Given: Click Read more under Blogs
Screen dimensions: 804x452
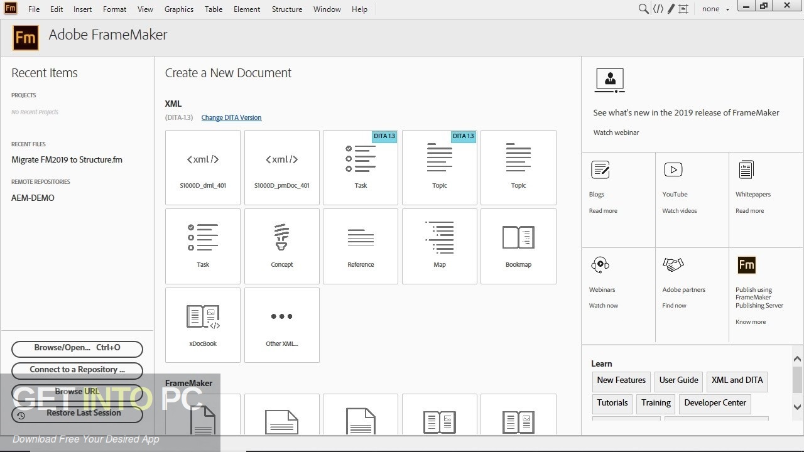Looking at the screenshot, I should coord(603,211).
